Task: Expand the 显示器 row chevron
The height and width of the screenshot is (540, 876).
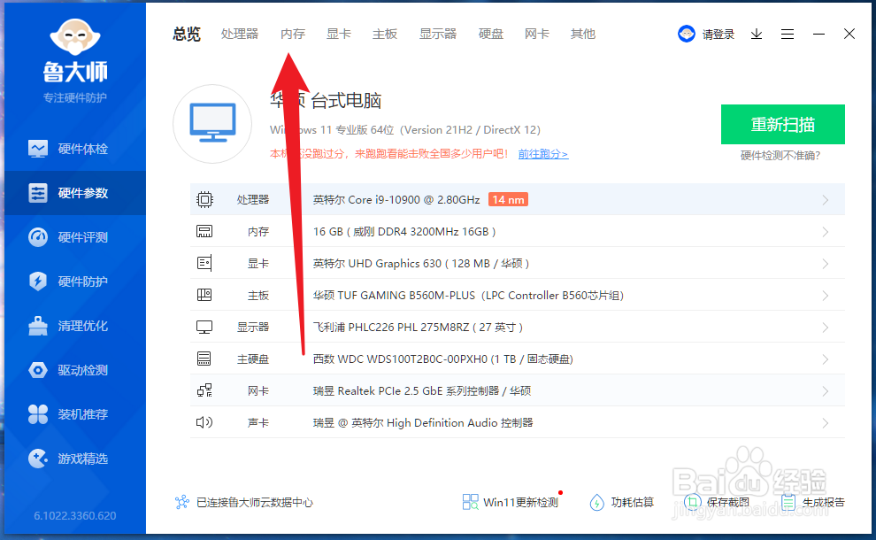Action: 826,328
